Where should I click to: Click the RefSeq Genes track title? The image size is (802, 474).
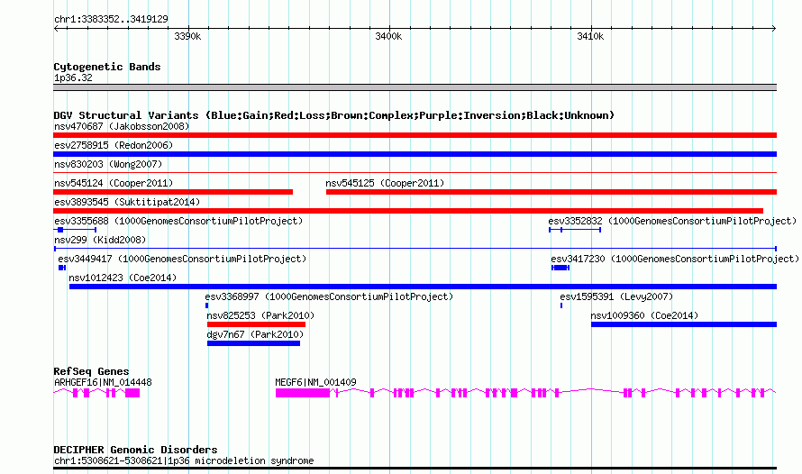91,371
